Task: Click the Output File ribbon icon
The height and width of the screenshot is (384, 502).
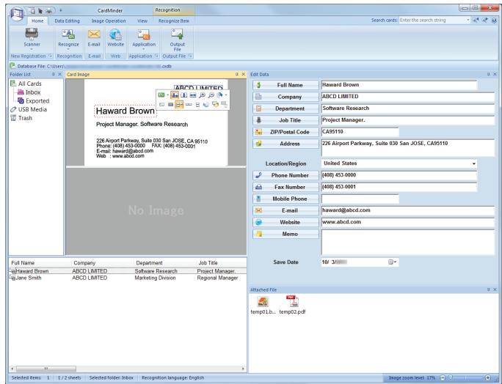Action: (177, 34)
